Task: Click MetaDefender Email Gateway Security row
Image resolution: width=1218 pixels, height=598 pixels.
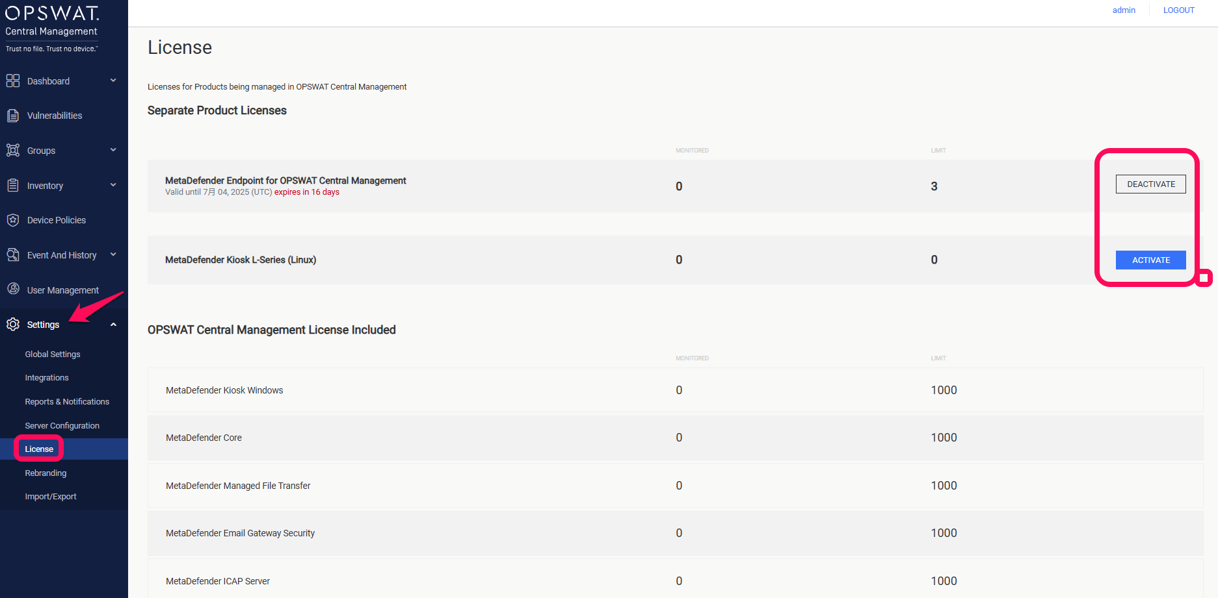Action: tap(675, 533)
